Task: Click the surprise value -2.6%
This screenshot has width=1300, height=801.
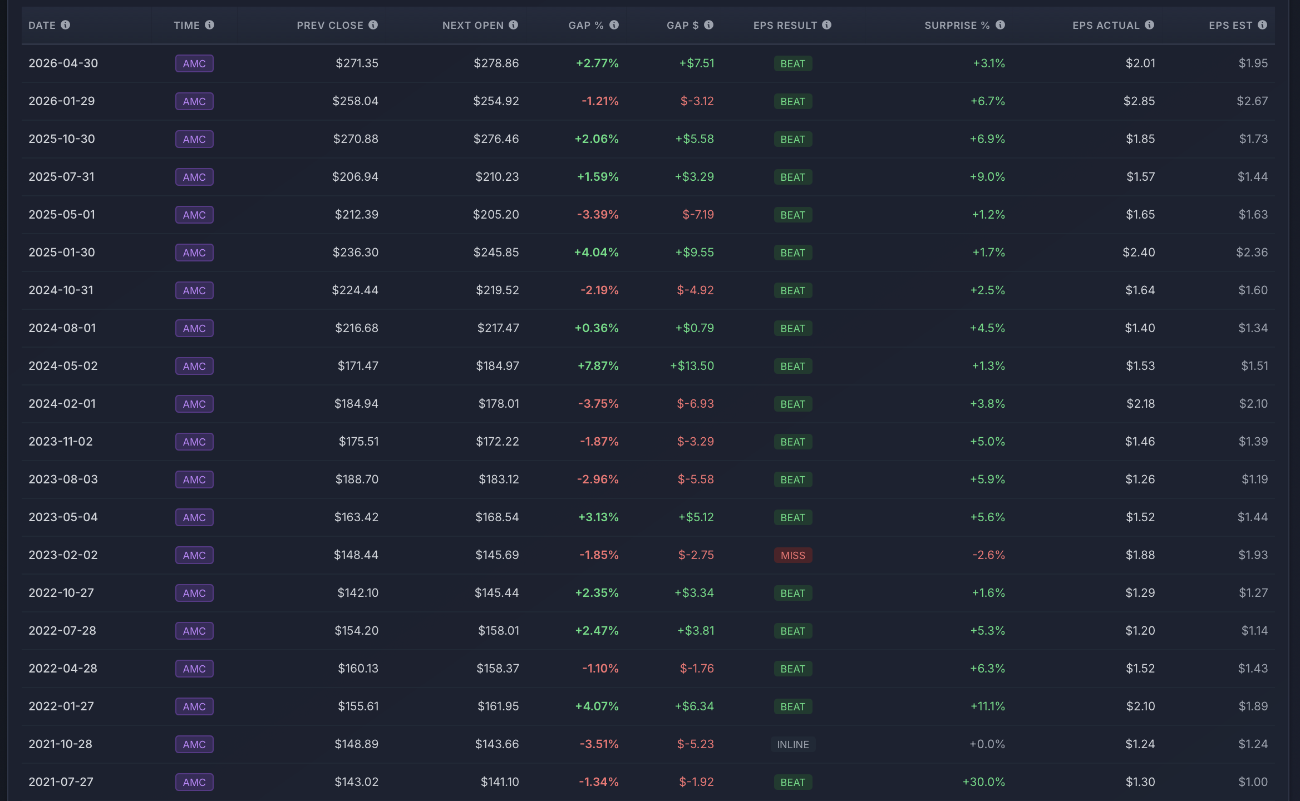Action: point(988,555)
